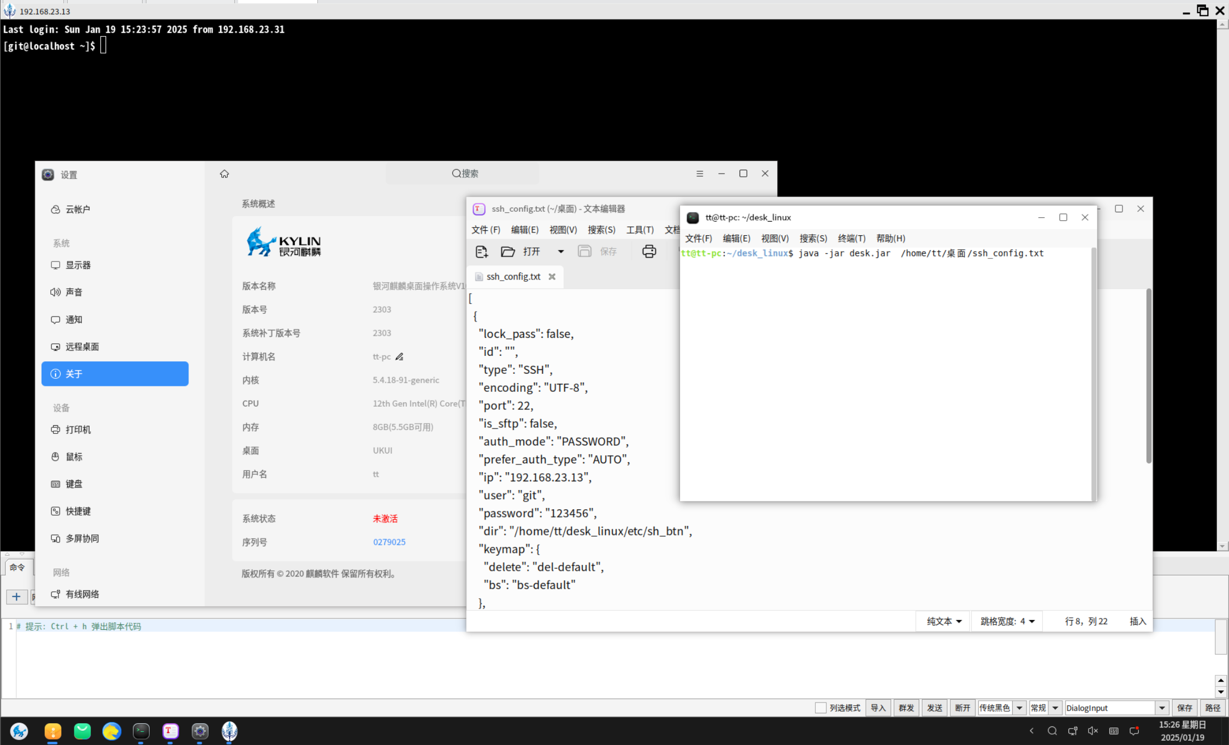Click the serial number link 0279025
This screenshot has height=745, width=1229.
click(x=389, y=542)
